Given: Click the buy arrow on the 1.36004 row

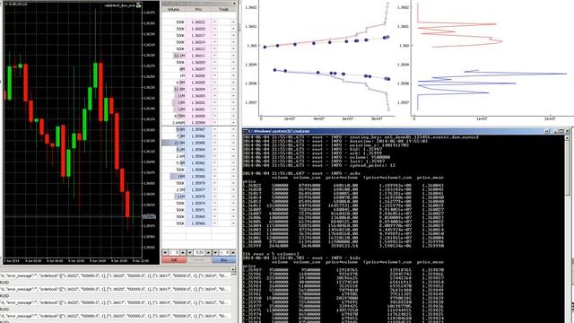Looking at the screenshot, I should click(x=233, y=89).
